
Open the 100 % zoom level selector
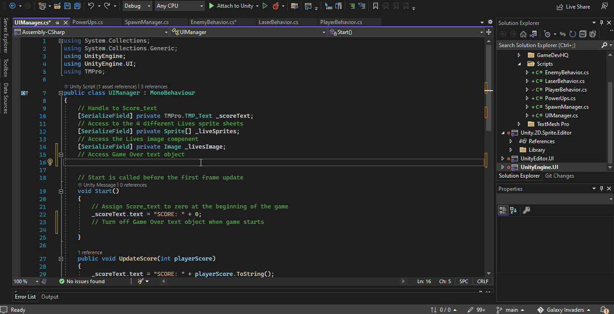pos(26,281)
